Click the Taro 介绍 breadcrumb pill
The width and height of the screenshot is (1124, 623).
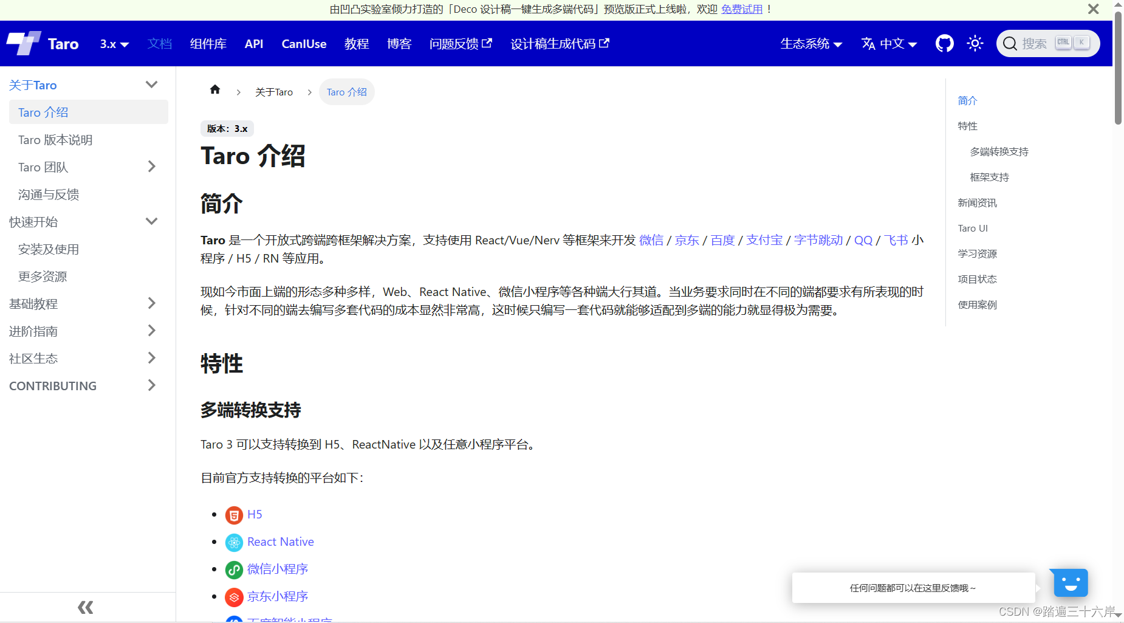coord(347,92)
